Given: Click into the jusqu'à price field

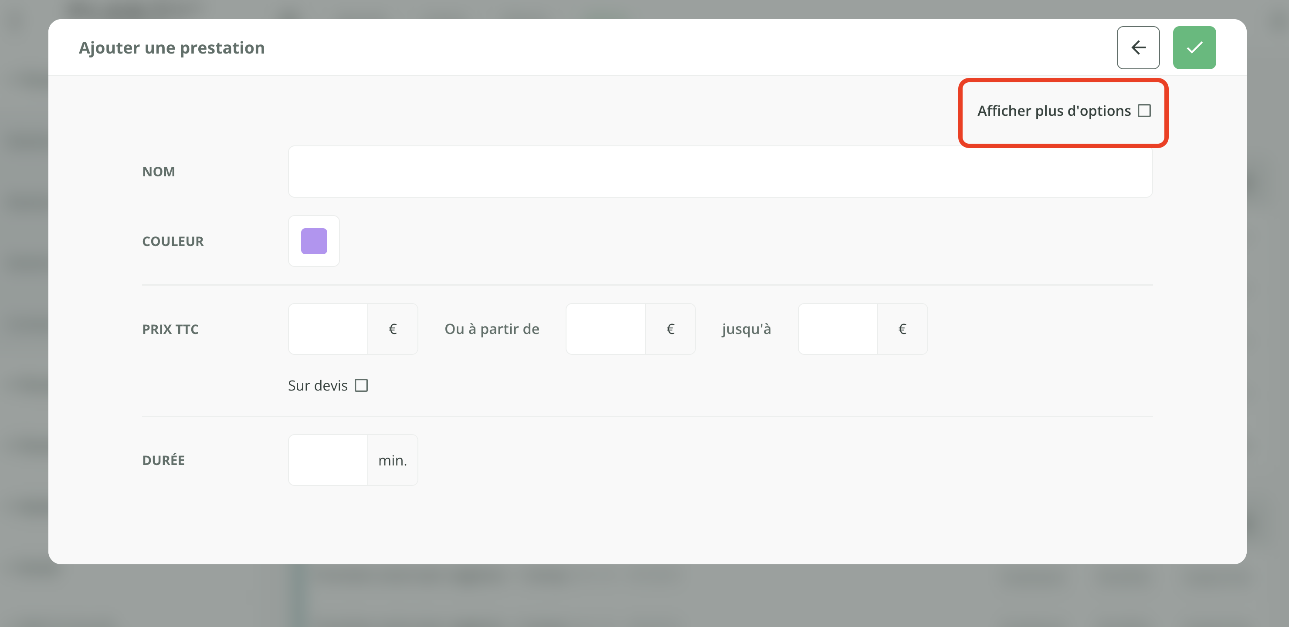Looking at the screenshot, I should click(838, 329).
